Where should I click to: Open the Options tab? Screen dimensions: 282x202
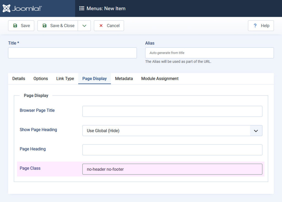click(x=41, y=78)
